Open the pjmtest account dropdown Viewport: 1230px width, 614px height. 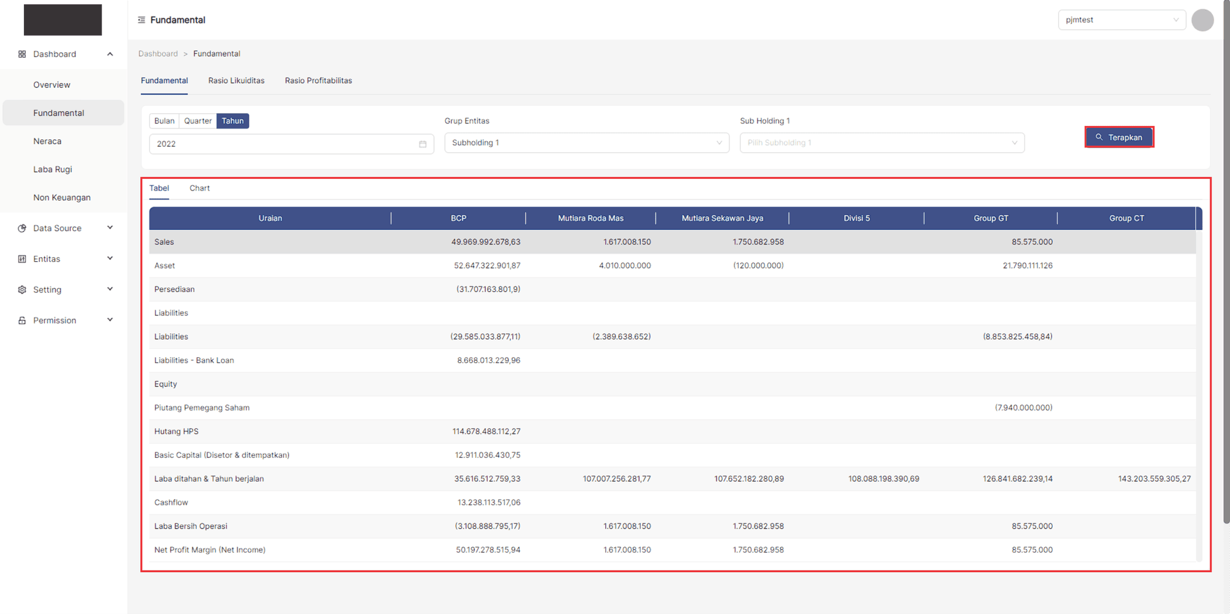(1121, 20)
